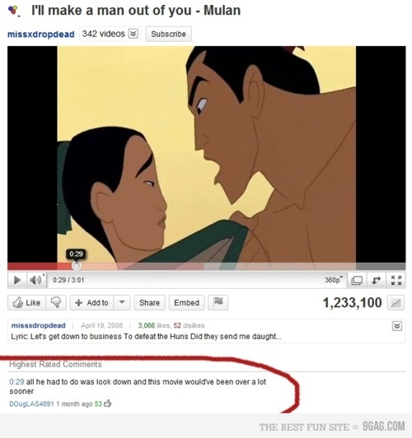Image resolution: width=412 pixels, height=438 pixels.
Task: Open the pop-out player window icon
Action: tap(356, 280)
